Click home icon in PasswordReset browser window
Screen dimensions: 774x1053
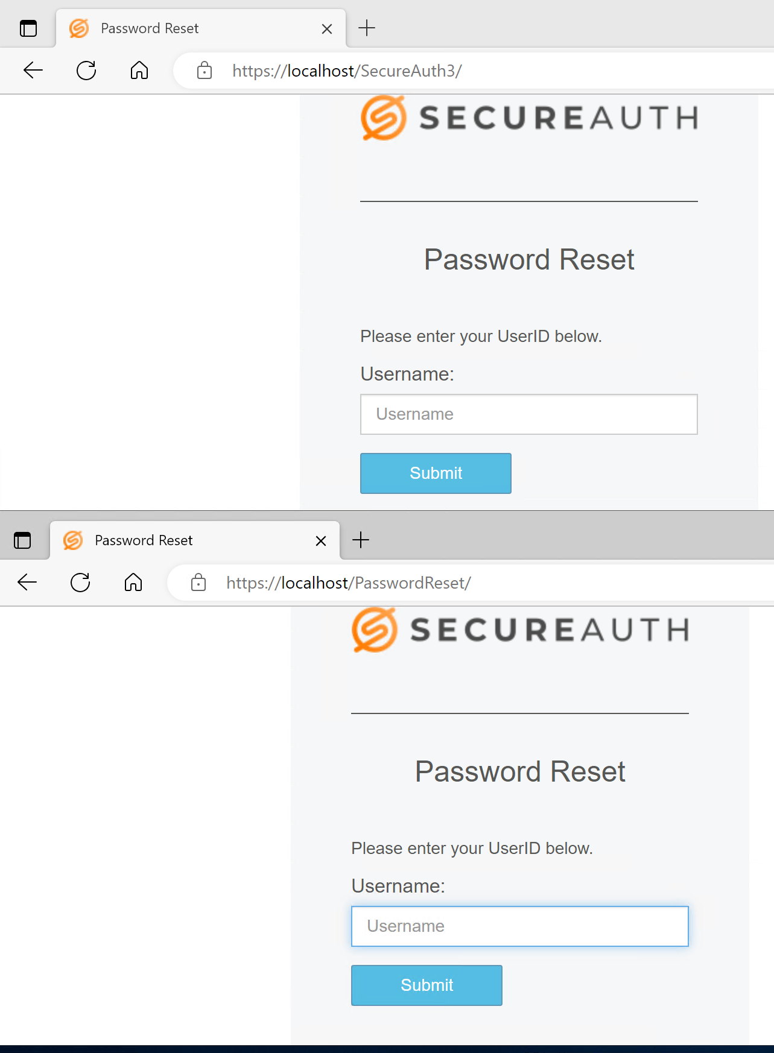(x=133, y=583)
